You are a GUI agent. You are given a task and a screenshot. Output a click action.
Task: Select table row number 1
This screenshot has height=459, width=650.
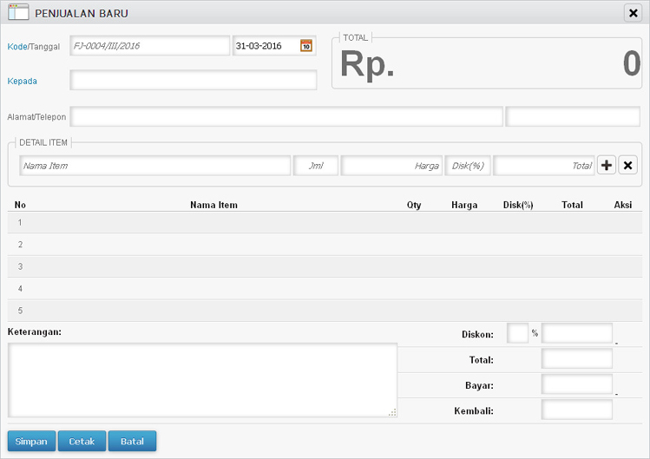pyautogui.click(x=325, y=222)
